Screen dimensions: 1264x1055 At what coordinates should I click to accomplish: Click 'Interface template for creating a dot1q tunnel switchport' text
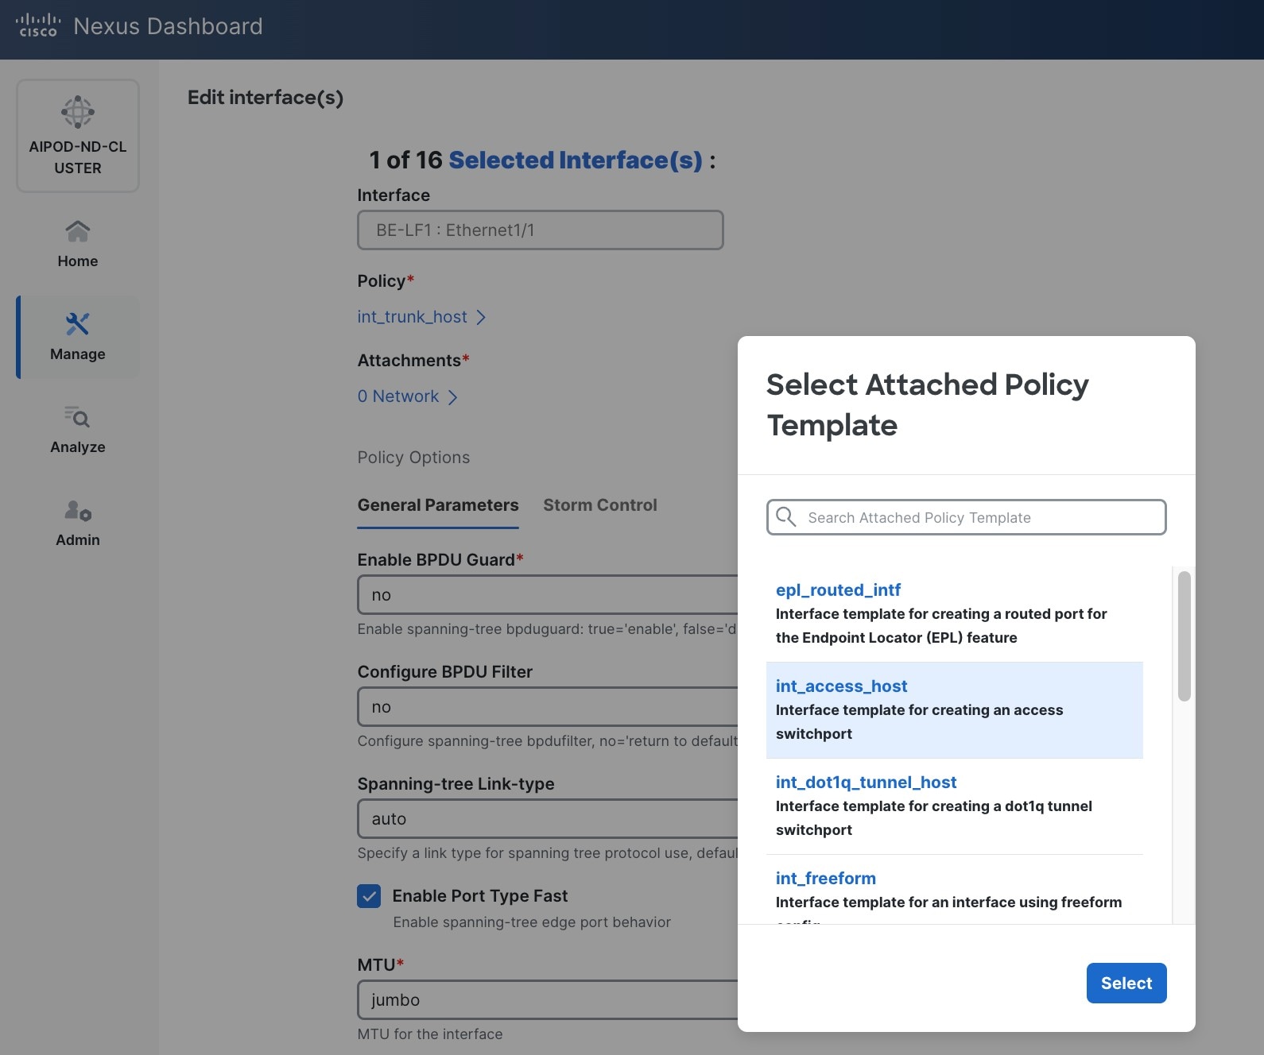coord(934,818)
